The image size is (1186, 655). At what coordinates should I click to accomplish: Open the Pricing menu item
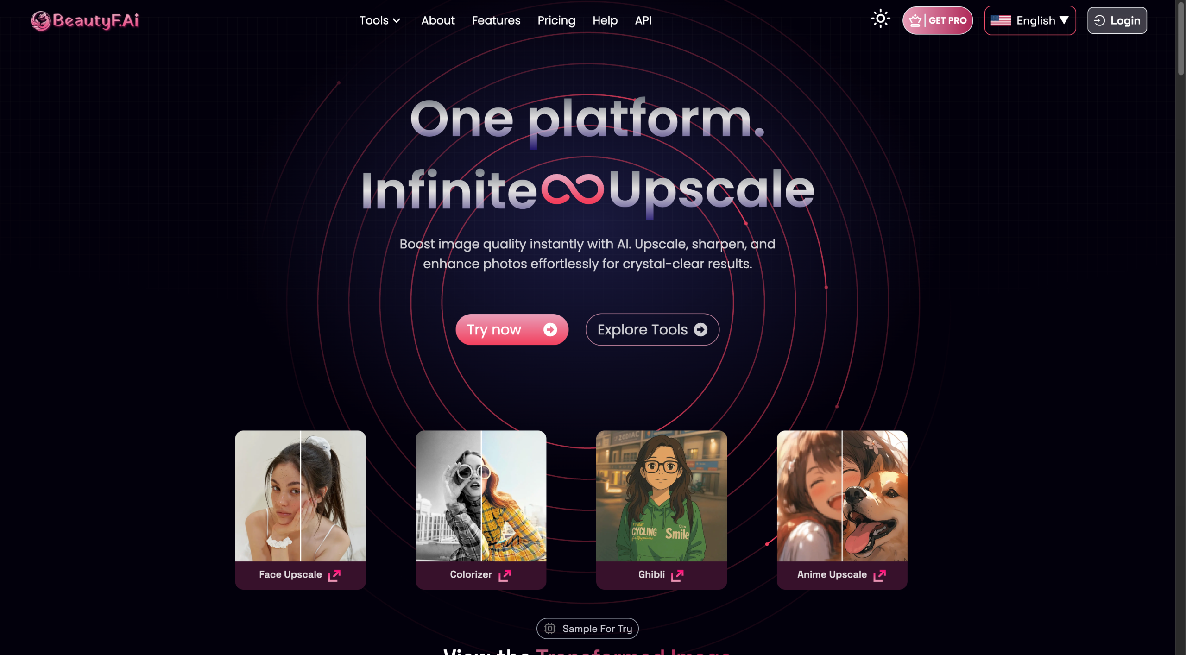point(556,20)
